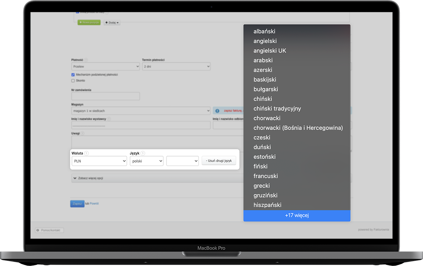
Task: Click the help icon next to Język
Action: 143,154
